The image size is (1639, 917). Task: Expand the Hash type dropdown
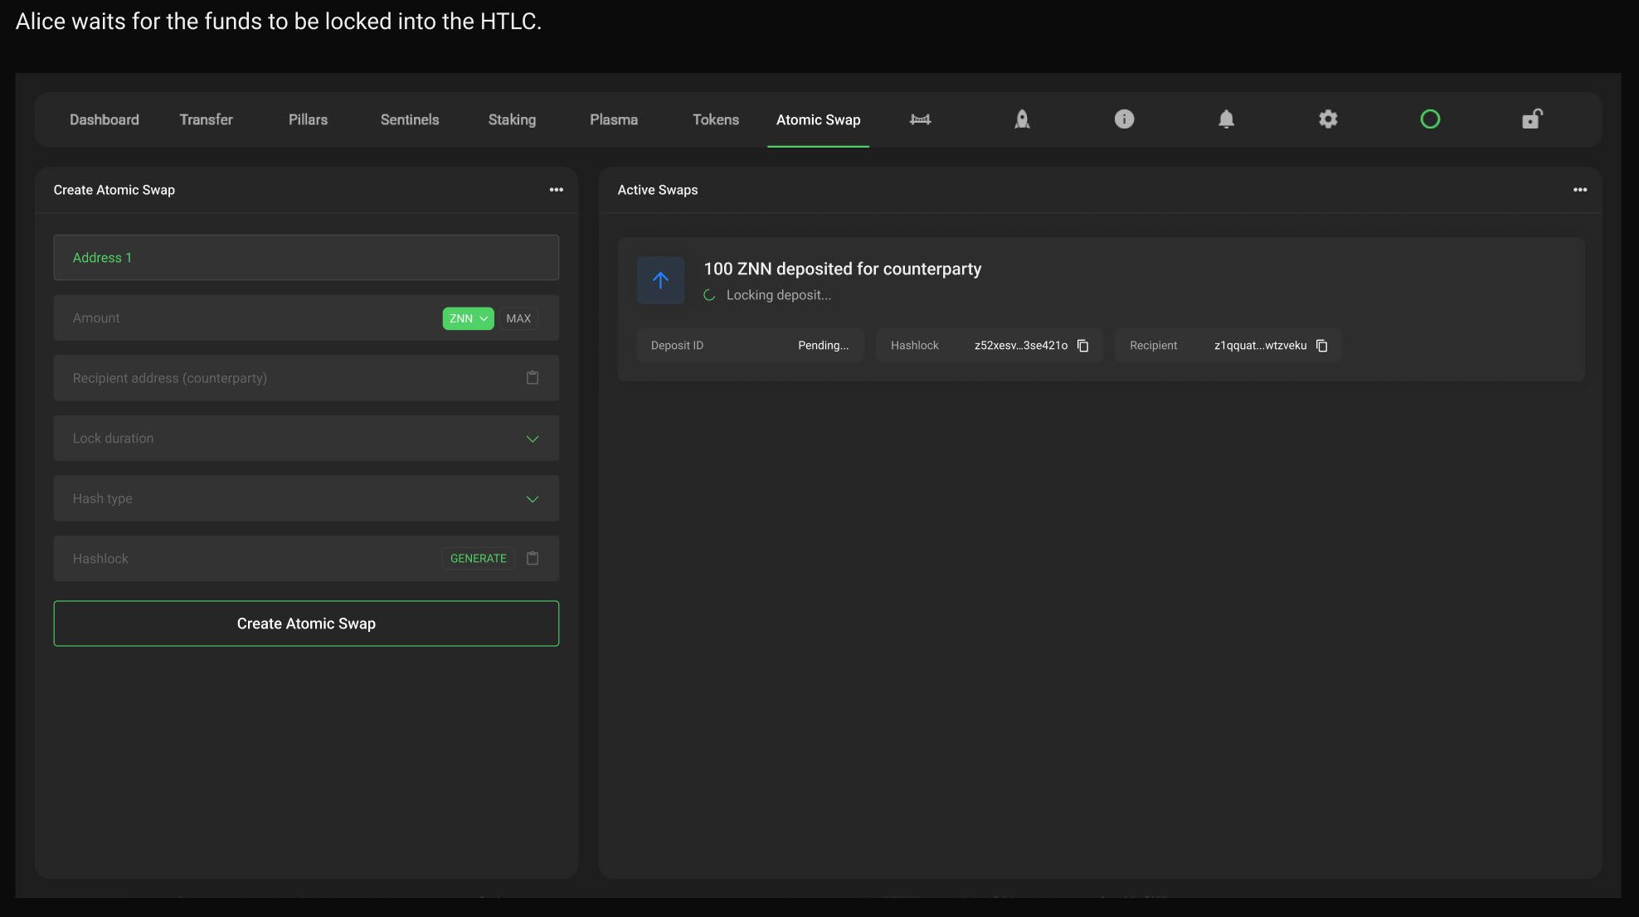[533, 499]
